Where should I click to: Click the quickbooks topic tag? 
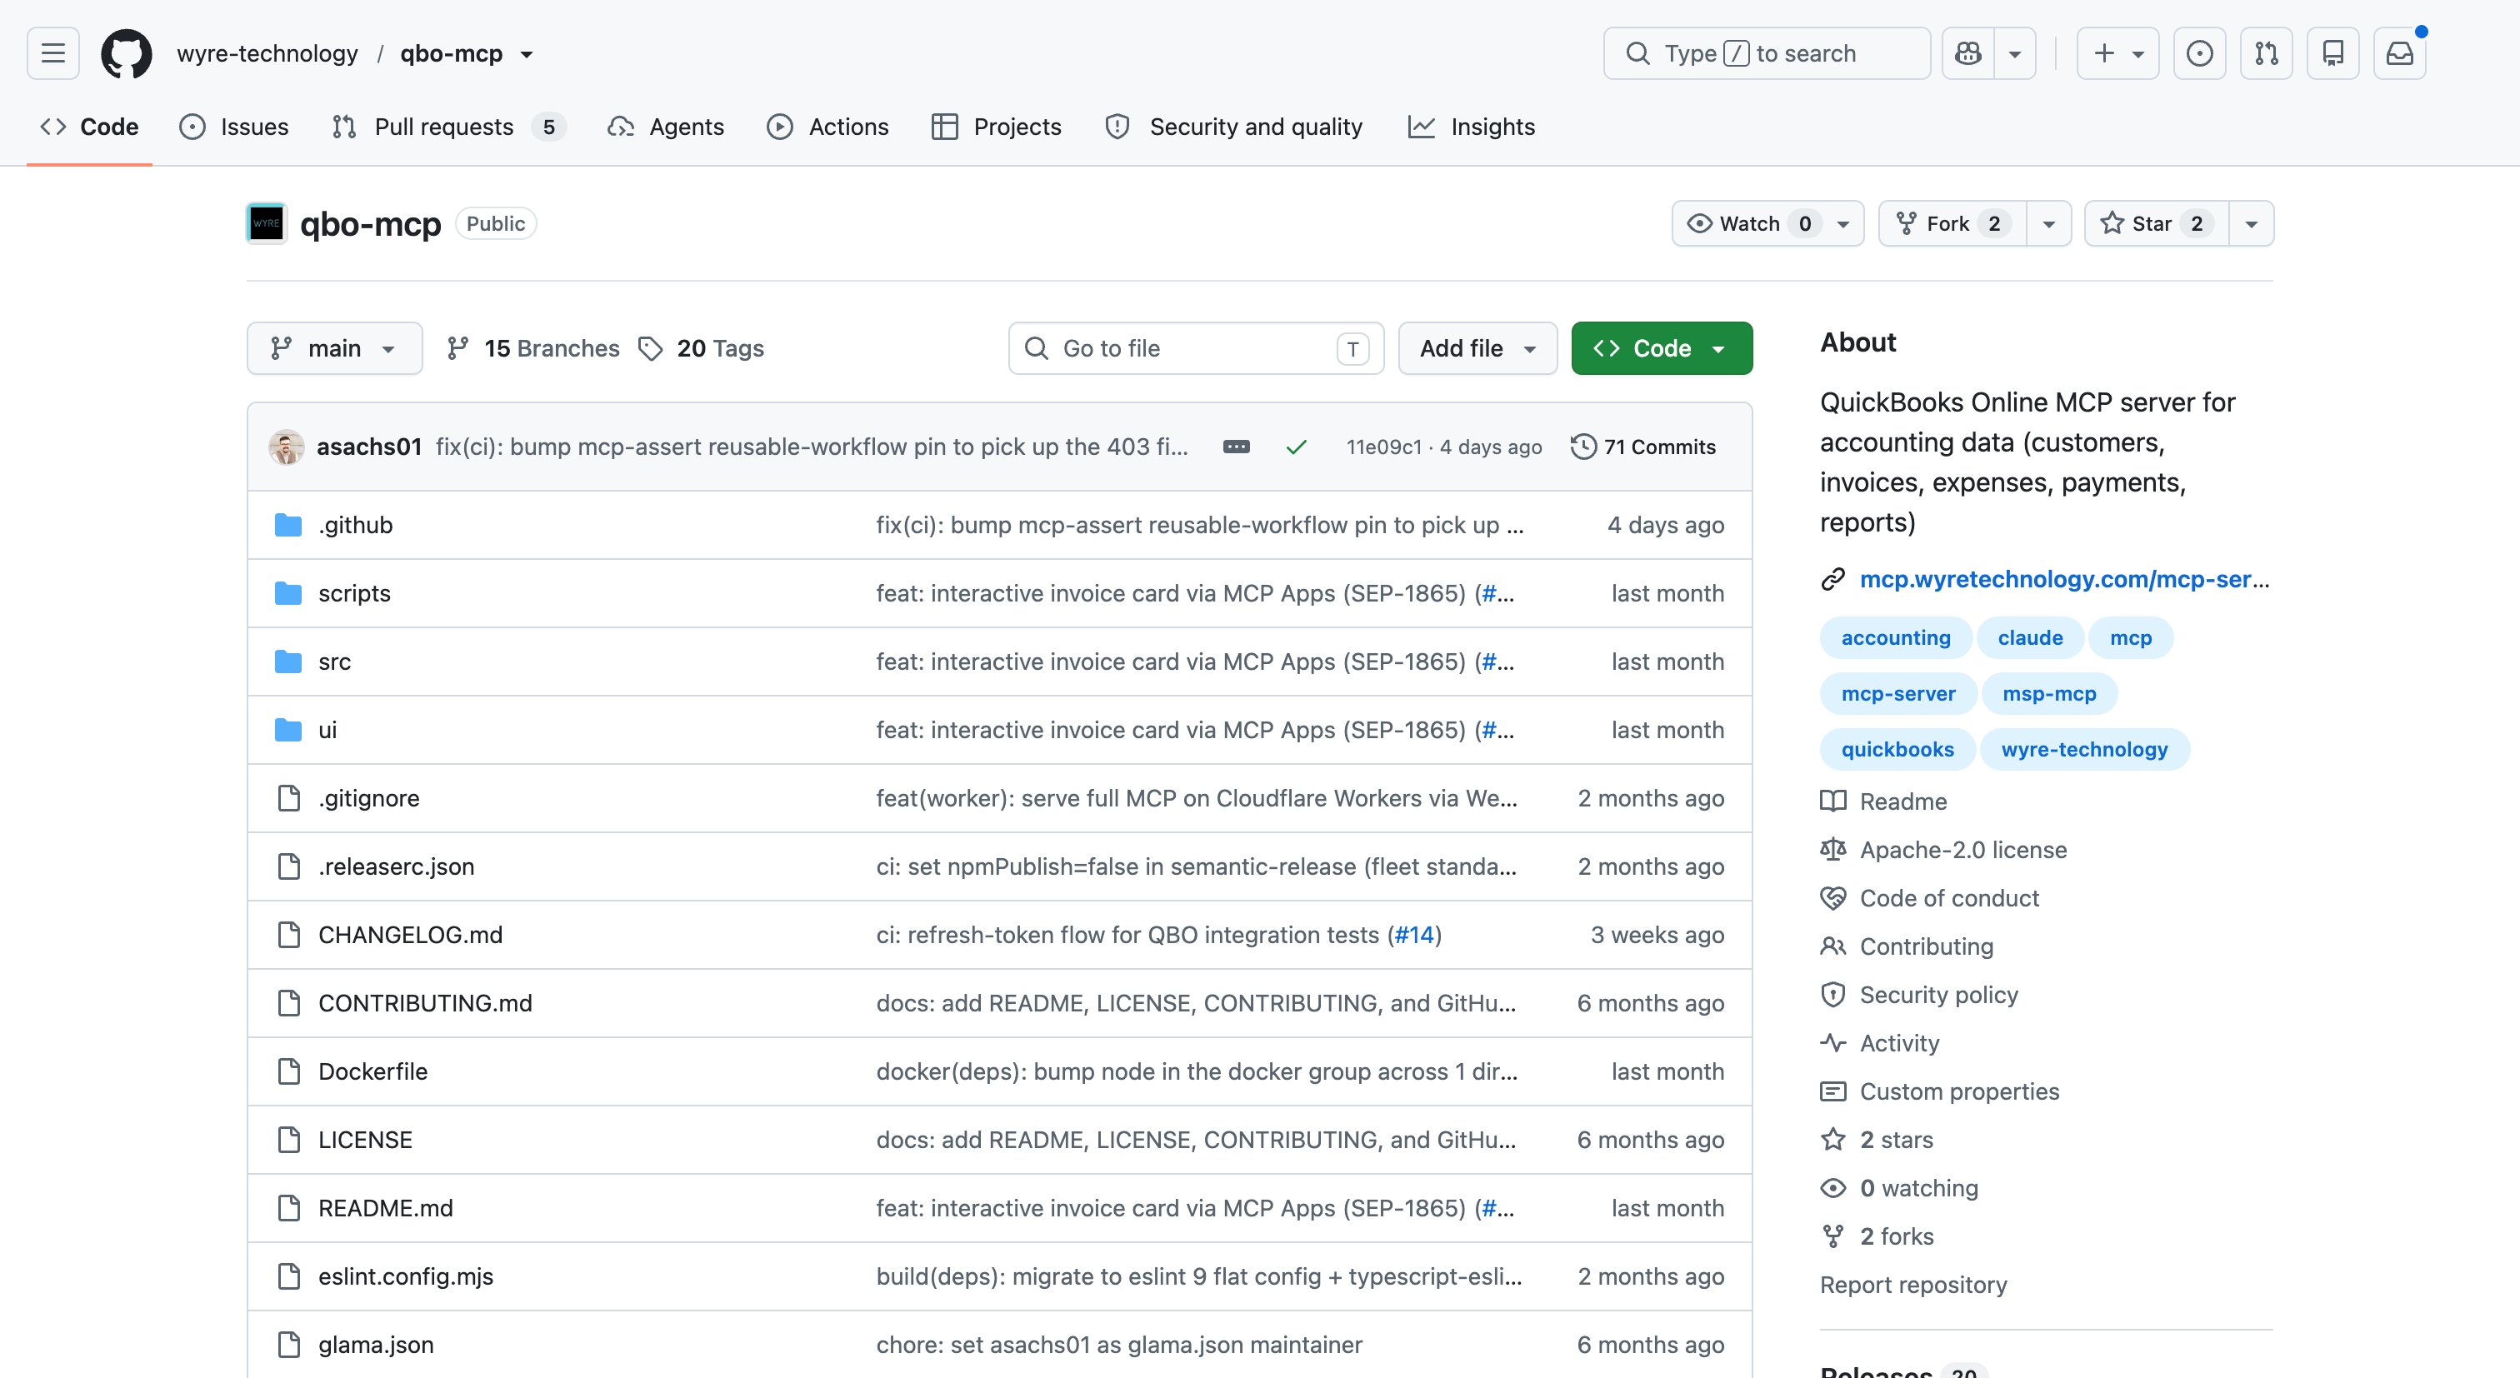point(1897,749)
